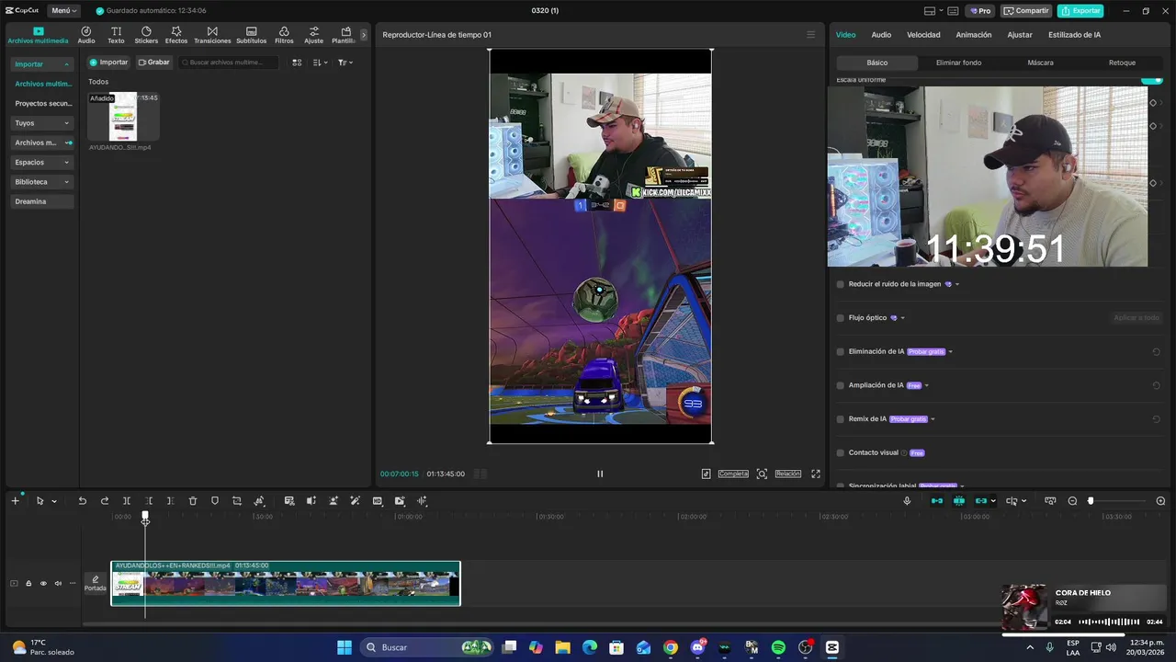Screen dimensions: 1176x662
Task: Toggle video track visibility eye icon
Action: click(x=43, y=583)
